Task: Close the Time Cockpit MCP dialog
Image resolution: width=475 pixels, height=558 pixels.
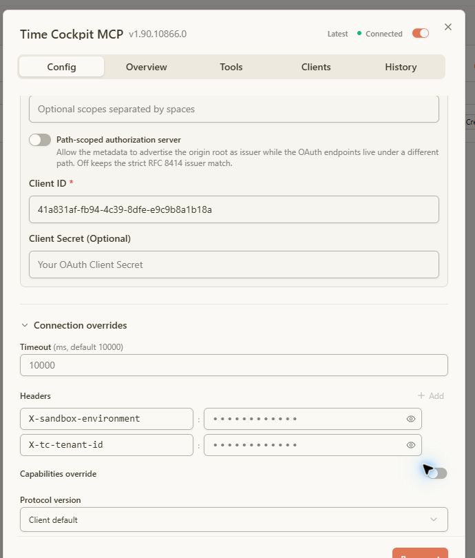Action: [x=448, y=27]
